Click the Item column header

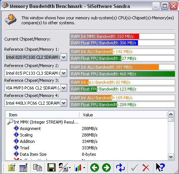[43, 115]
